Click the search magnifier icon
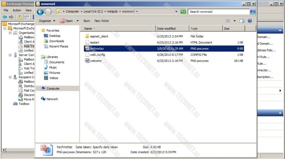The width and height of the screenshot is (285, 159). tap(253, 12)
